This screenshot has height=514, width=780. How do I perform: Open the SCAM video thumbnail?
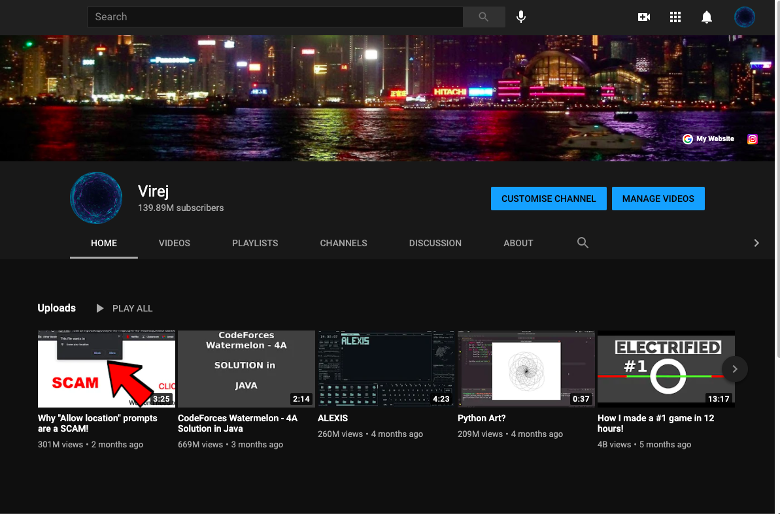(107, 369)
